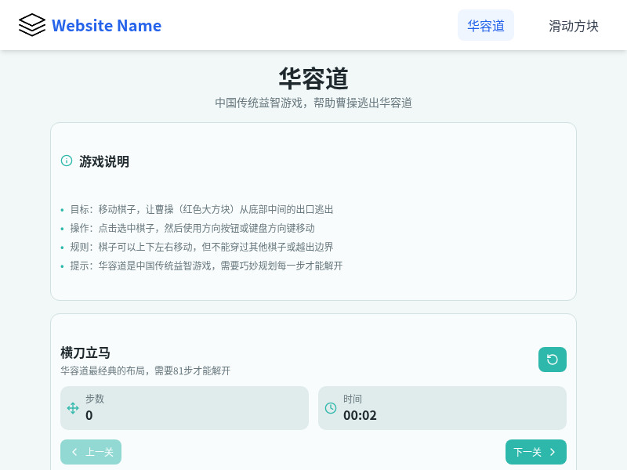Click the 游戏说明 section heading
The image size is (627, 470).
pyautogui.click(x=103, y=161)
